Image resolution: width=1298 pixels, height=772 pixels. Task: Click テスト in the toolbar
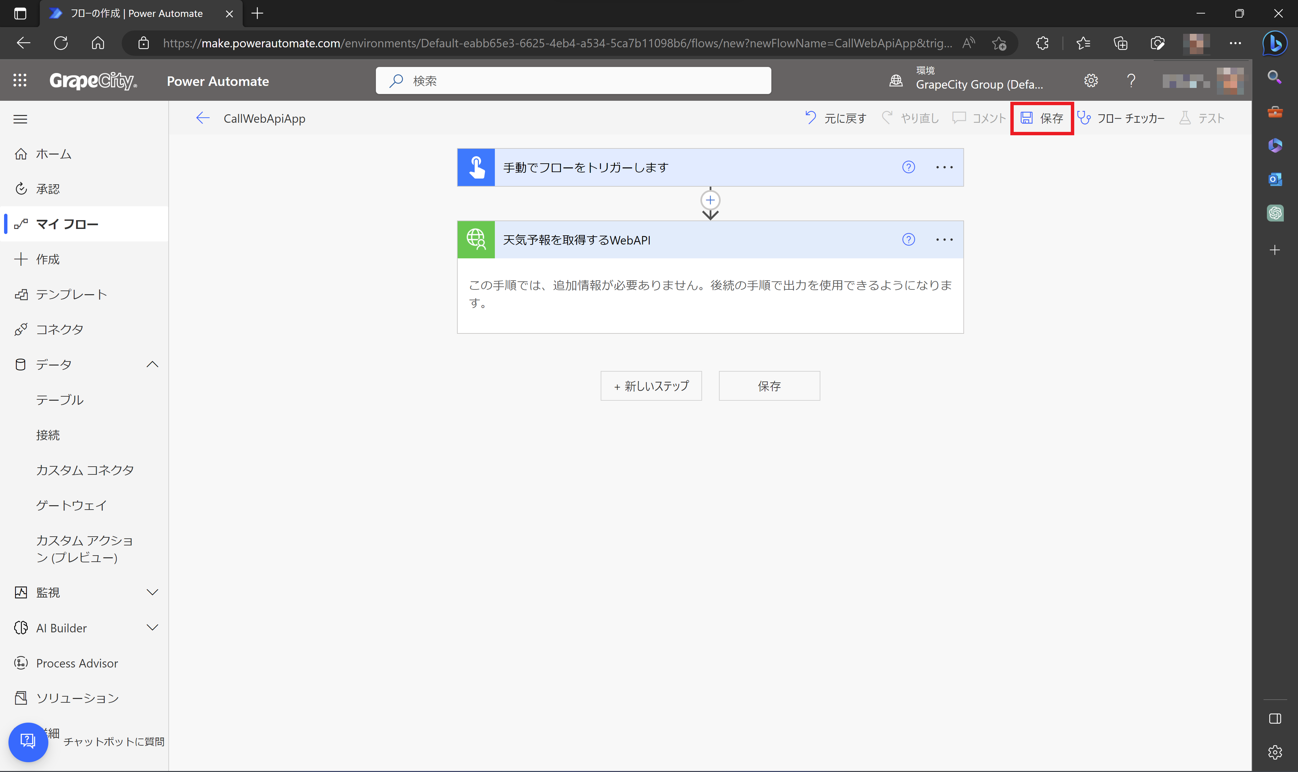[1202, 118]
